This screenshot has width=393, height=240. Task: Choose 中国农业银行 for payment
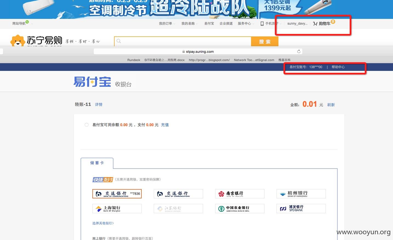(x=240, y=209)
